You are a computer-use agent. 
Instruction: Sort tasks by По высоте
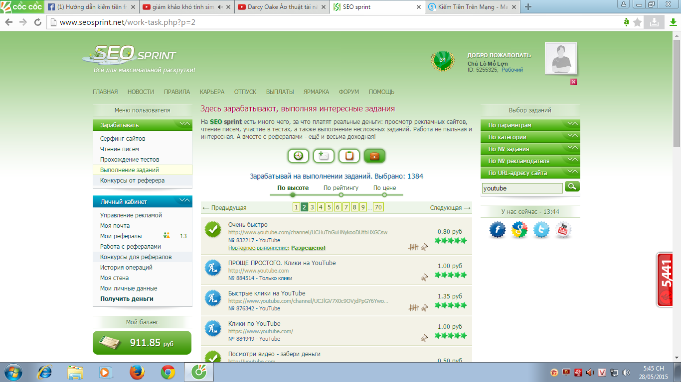tap(293, 188)
